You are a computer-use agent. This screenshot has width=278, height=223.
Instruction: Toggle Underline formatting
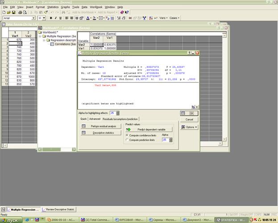(60, 18)
